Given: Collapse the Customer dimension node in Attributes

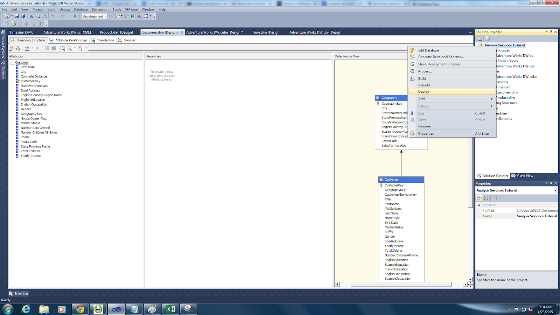Looking at the screenshot, I should coord(12,63).
